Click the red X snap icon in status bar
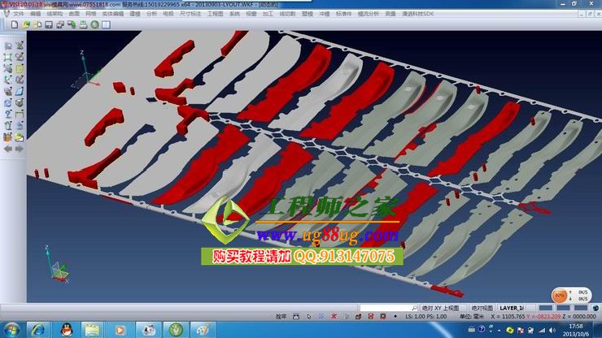 click(334, 317)
